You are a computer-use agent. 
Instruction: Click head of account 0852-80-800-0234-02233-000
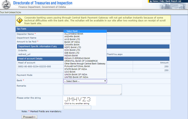pos(34,66)
